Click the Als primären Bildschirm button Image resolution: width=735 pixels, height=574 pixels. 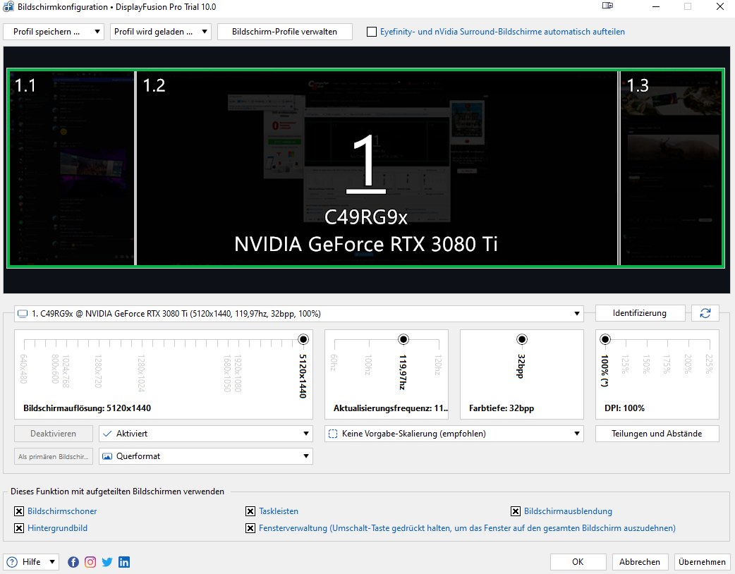tap(54, 456)
